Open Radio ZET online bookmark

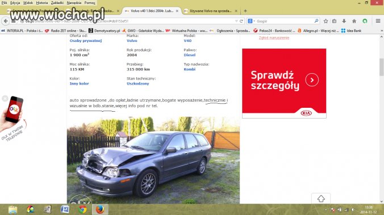tap(65, 31)
